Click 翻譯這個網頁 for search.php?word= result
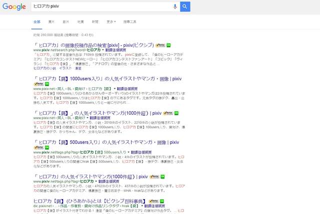Image resolution: width=320 pixels, height=214 pixels. click(115, 50)
